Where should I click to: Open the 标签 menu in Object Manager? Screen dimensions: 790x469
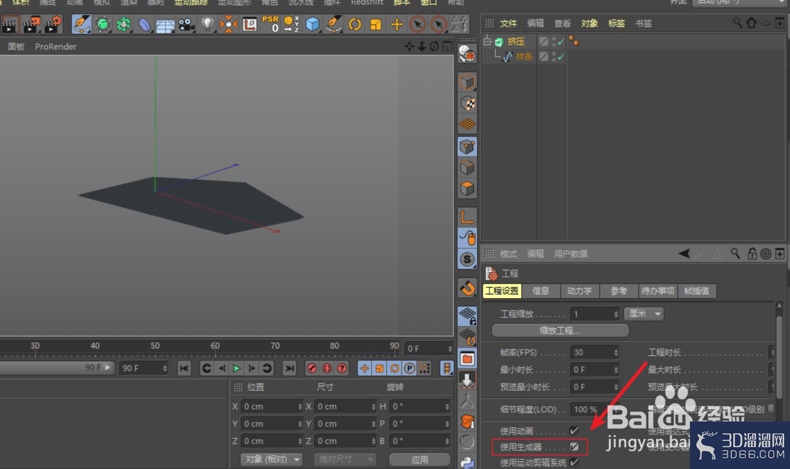tap(616, 23)
